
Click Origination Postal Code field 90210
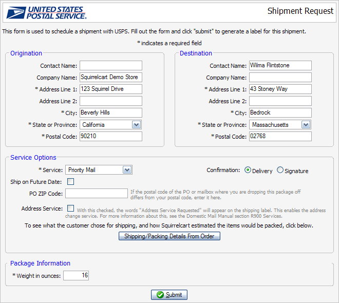[111, 137]
